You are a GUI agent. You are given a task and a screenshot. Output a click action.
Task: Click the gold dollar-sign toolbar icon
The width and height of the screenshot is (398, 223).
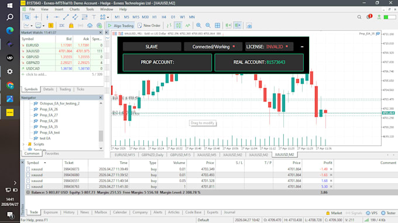pyautogui.click(x=51, y=26)
